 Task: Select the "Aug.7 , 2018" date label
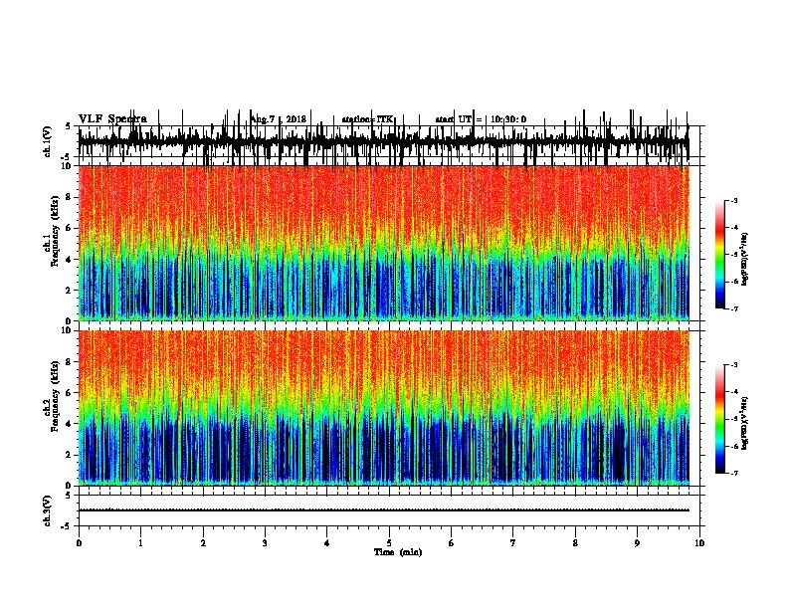click(279, 119)
